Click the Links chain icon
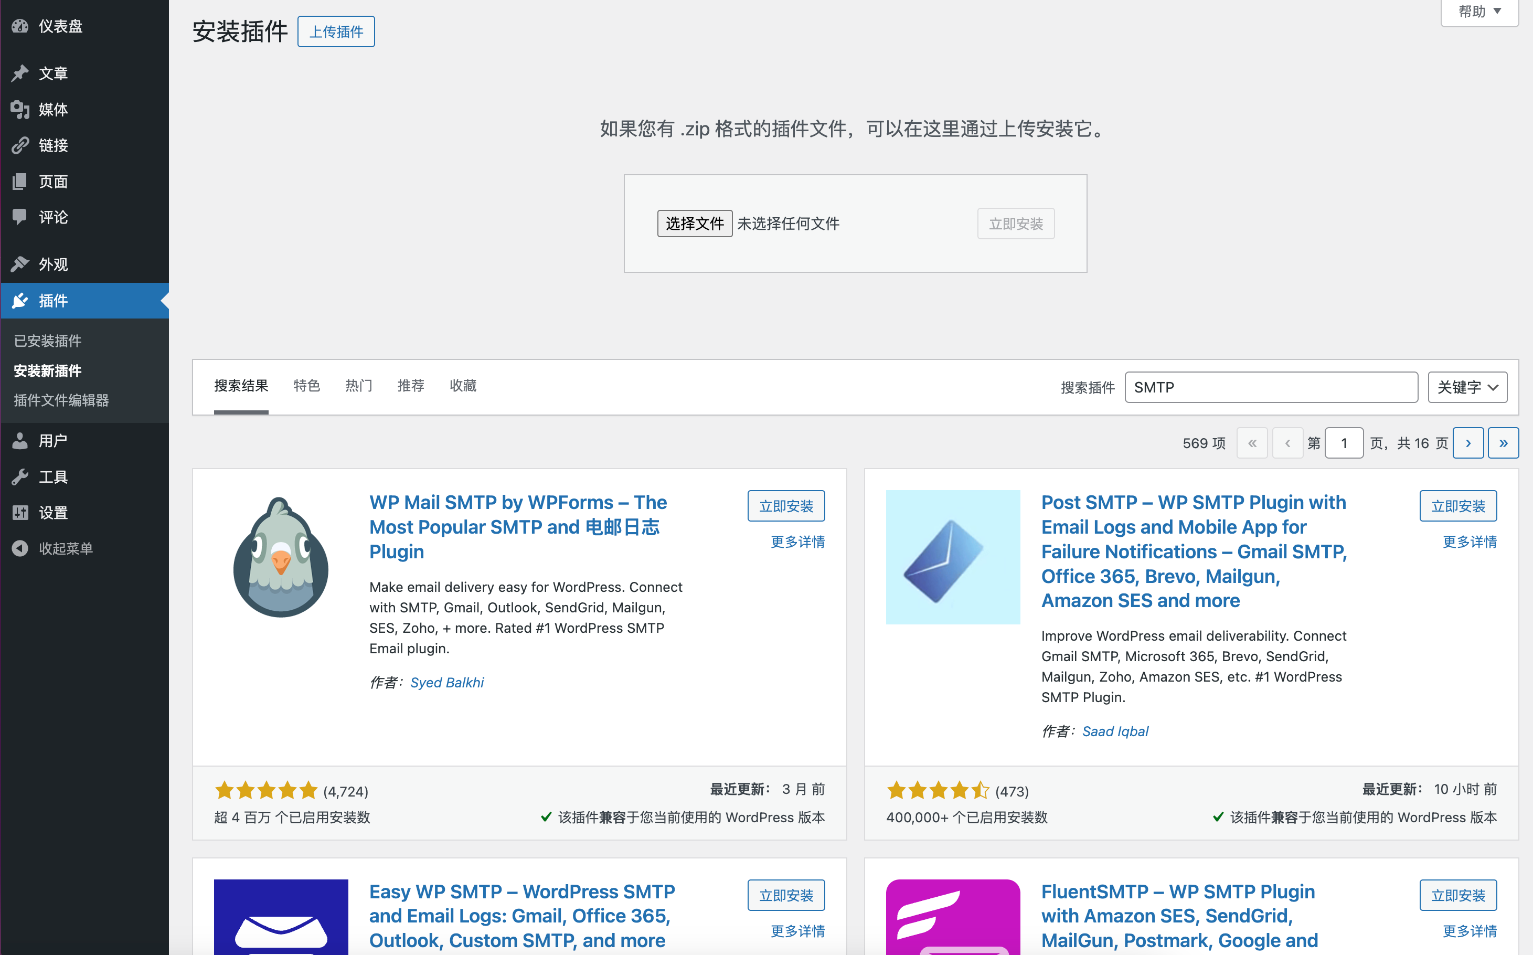The height and width of the screenshot is (955, 1533). pos(20,145)
